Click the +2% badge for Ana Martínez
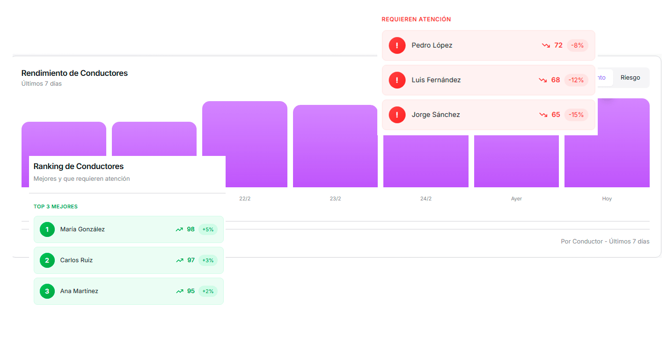The height and width of the screenshot is (339, 667). pyautogui.click(x=208, y=291)
